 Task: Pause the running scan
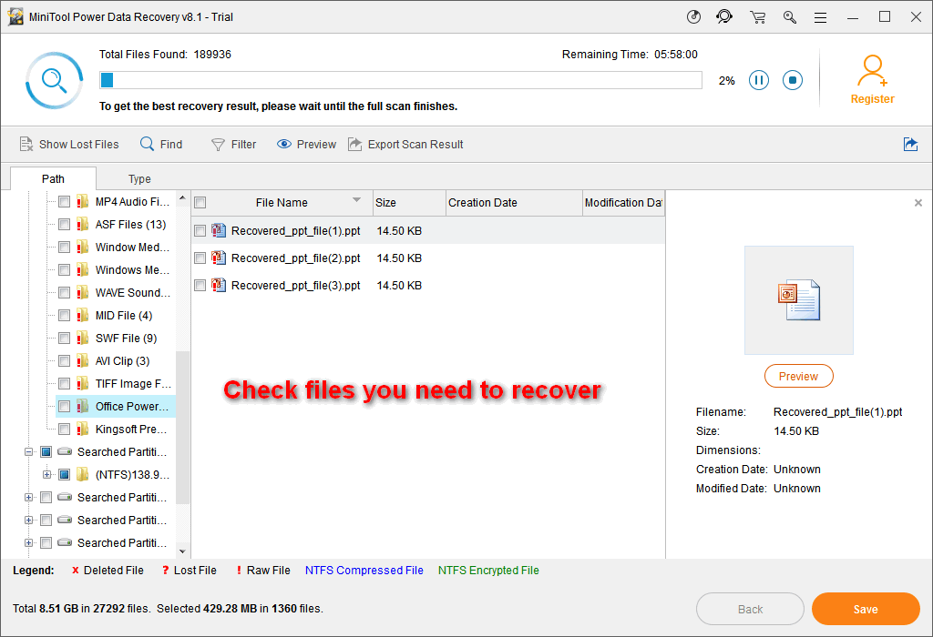coord(759,80)
